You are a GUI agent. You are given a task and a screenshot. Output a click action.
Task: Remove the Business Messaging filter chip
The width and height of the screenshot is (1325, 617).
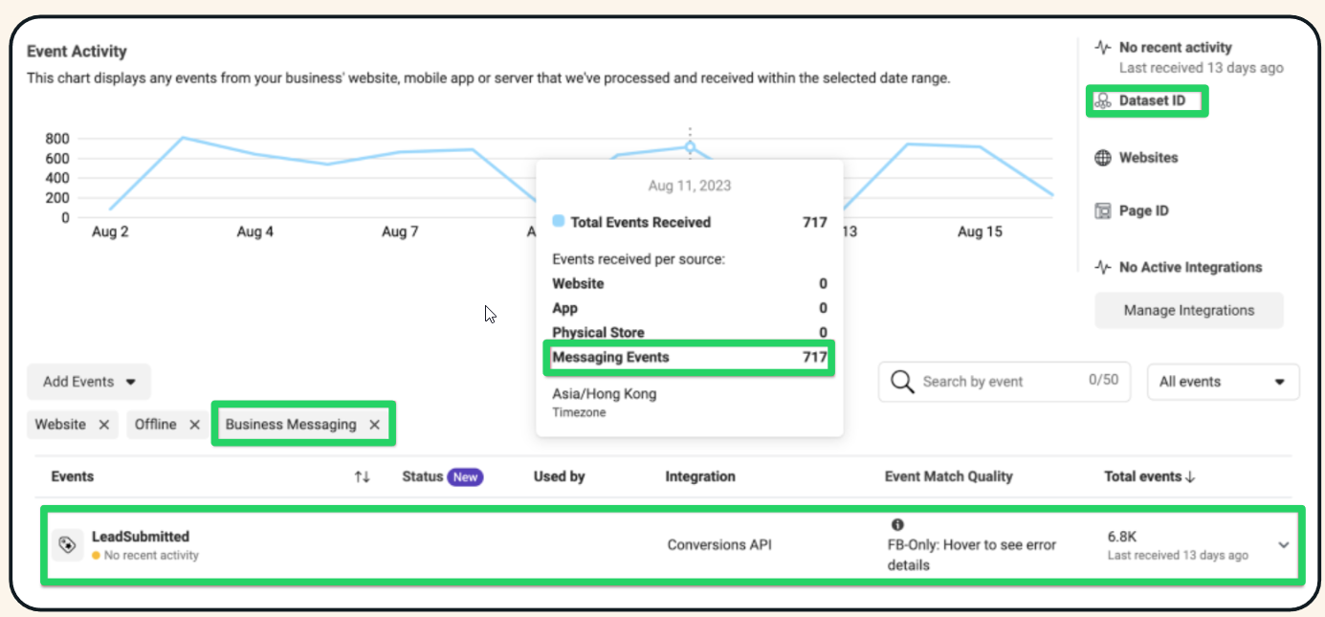pyautogui.click(x=375, y=425)
